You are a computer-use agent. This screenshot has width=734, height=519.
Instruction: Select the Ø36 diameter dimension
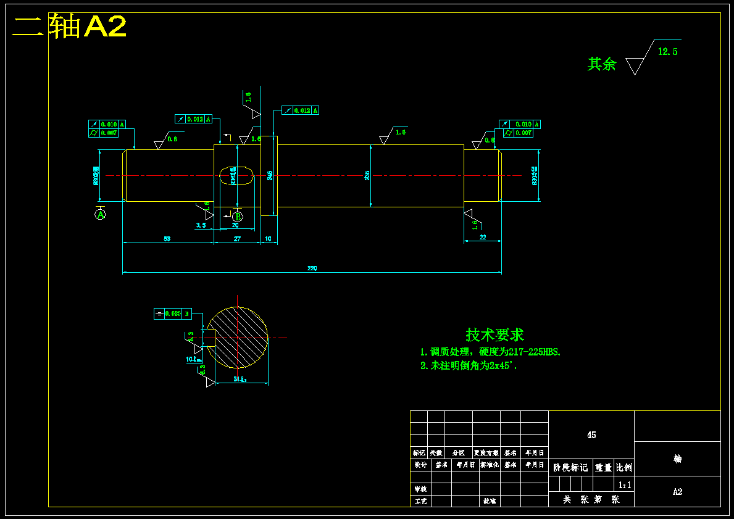point(367,175)
